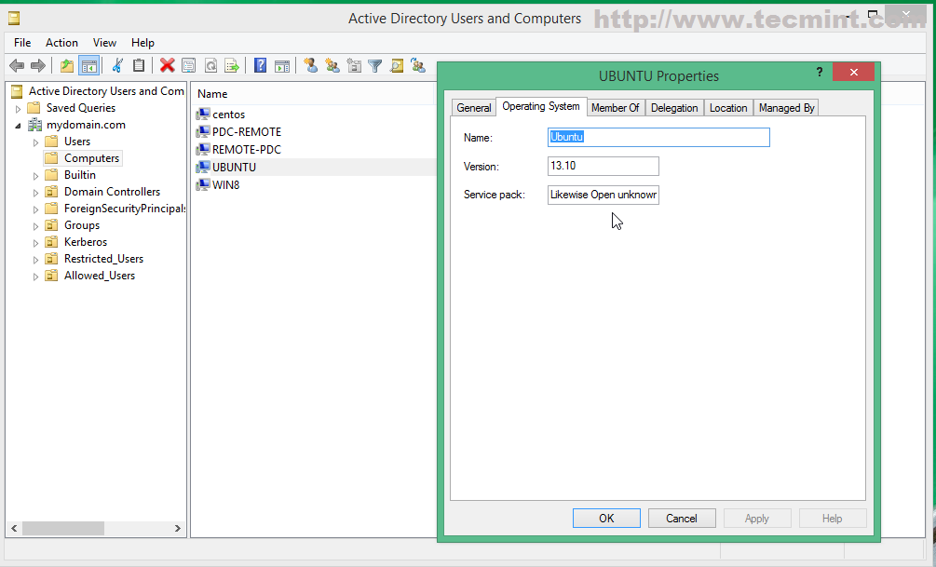Click the Back arrow in the toolbar
The height and width of the screenshot is (567, 936).
pos(16,65)
